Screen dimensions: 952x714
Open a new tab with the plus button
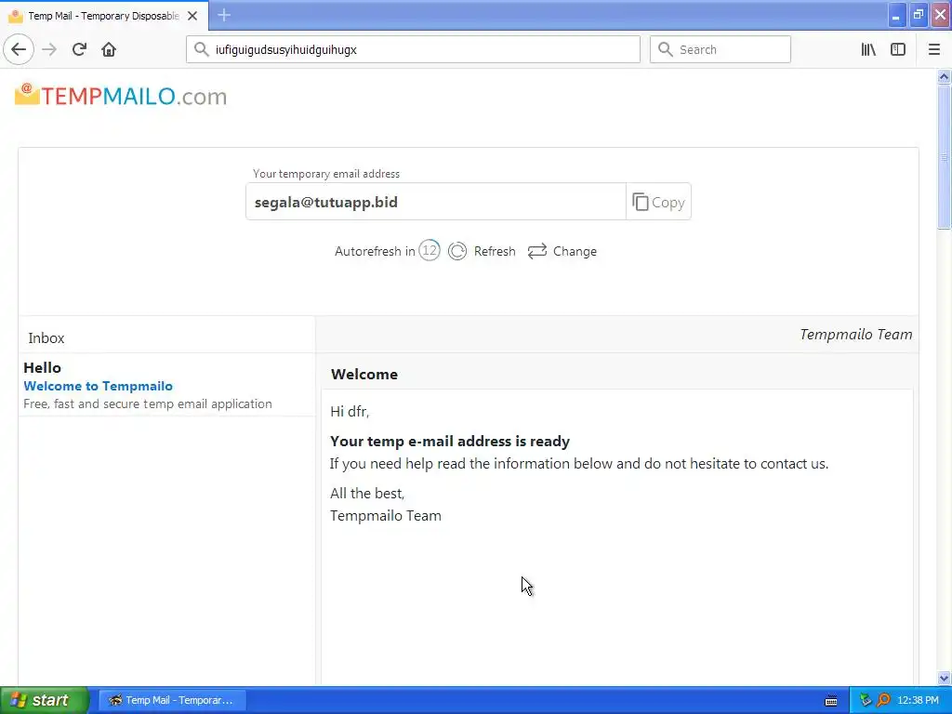224,15
